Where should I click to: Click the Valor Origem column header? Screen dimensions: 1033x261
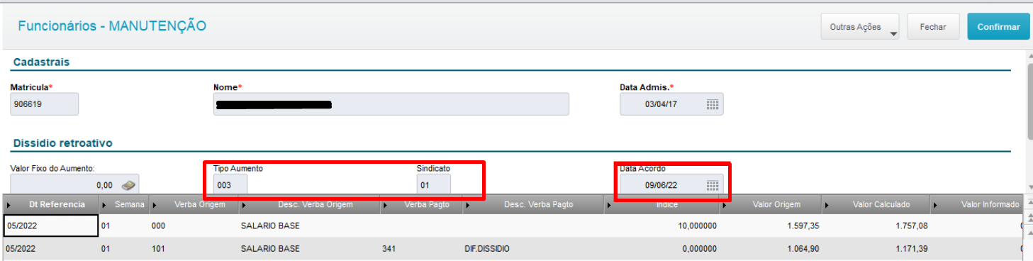pos(771,204)
